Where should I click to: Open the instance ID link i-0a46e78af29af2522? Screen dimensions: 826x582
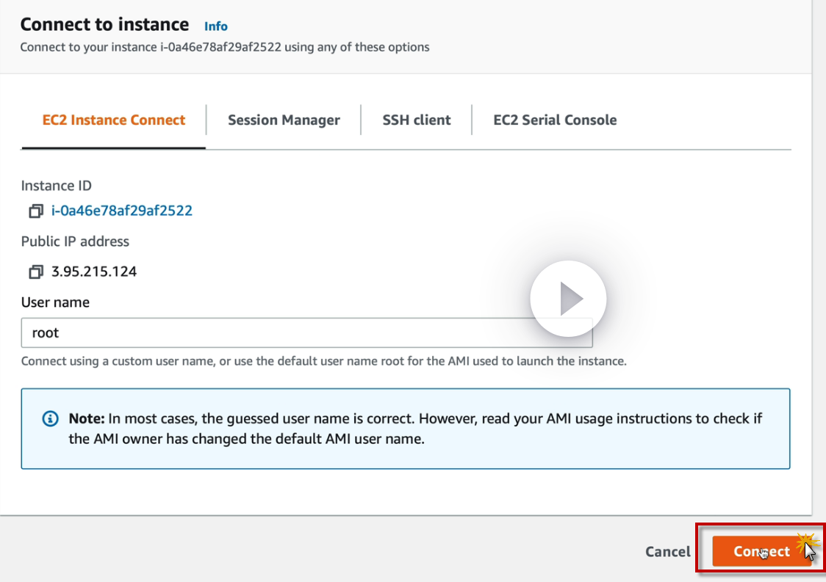click(x=122, y=211)
